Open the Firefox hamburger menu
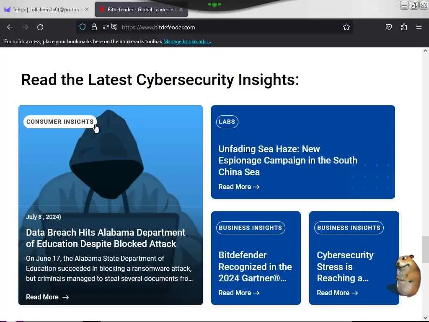Viewport: 429px width, 322px height. [419, 27]
